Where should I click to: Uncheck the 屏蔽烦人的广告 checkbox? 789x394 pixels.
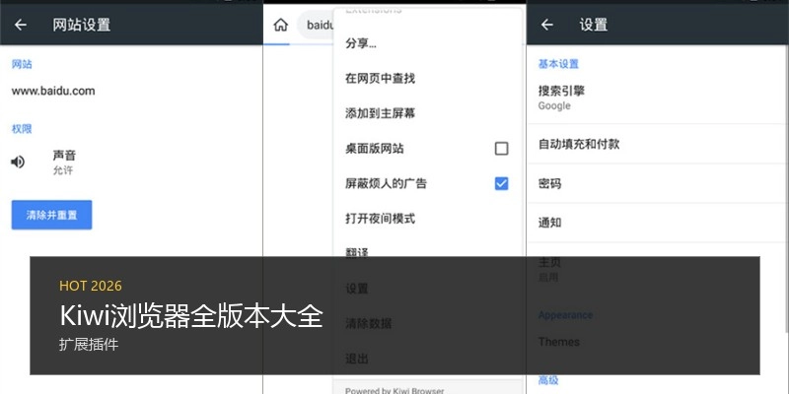pos(501,183)
